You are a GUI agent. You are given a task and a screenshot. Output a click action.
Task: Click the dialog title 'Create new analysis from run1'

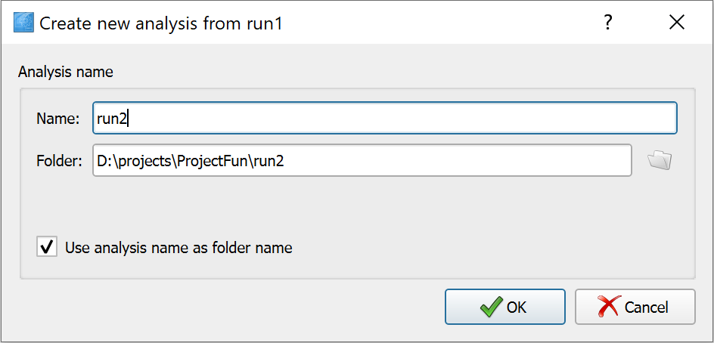161,23
